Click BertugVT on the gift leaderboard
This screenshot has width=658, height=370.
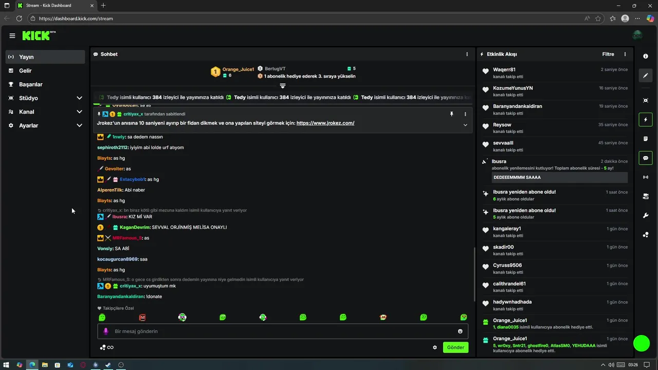pos(275,68)
